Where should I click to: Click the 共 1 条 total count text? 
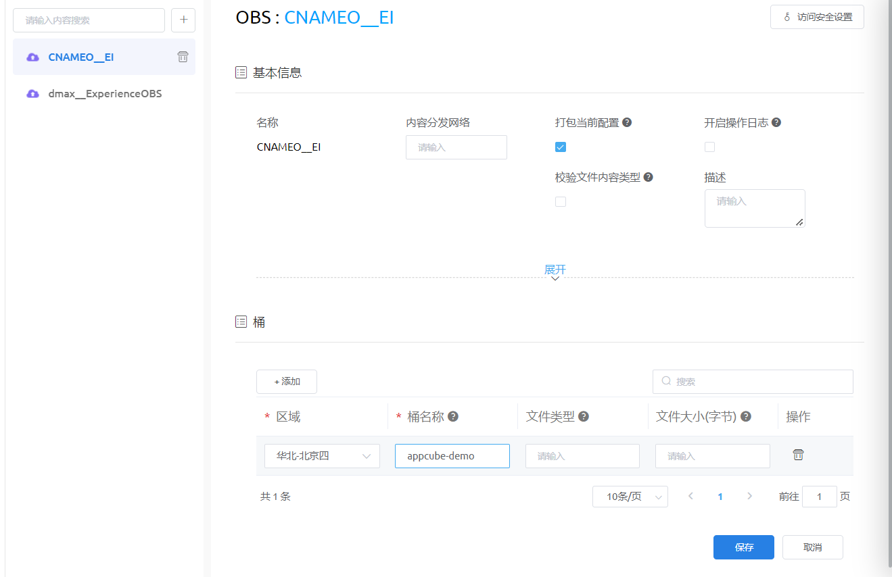pos(275,497)
